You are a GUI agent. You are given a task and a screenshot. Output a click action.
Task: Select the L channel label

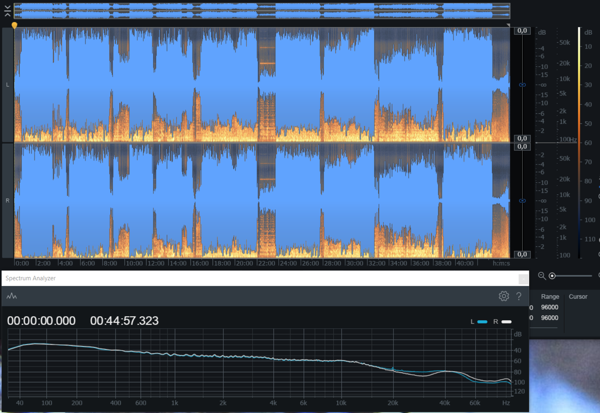click(7, 85)
